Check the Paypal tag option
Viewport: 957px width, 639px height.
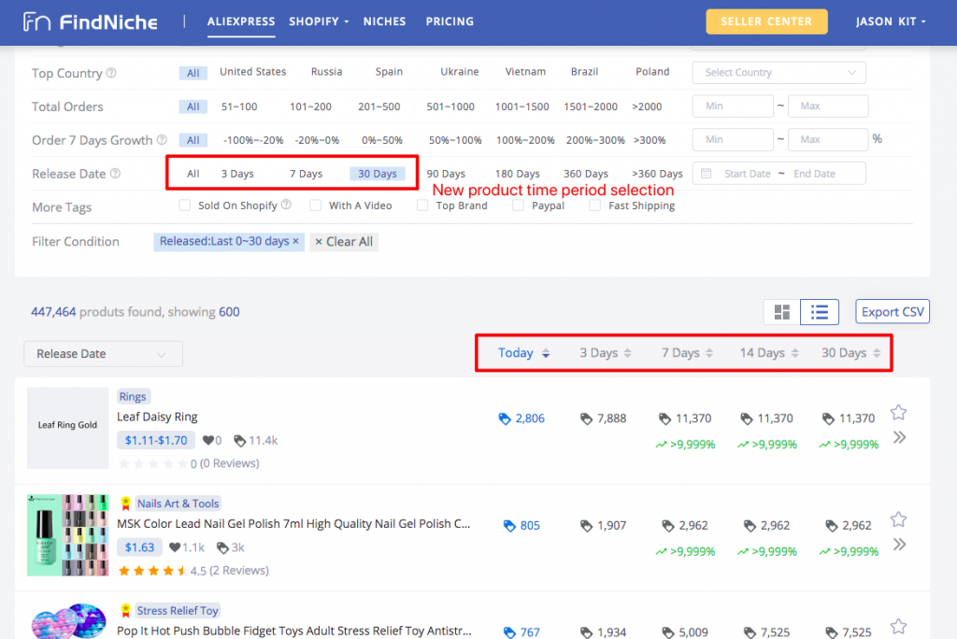click(x=518, y=206)
